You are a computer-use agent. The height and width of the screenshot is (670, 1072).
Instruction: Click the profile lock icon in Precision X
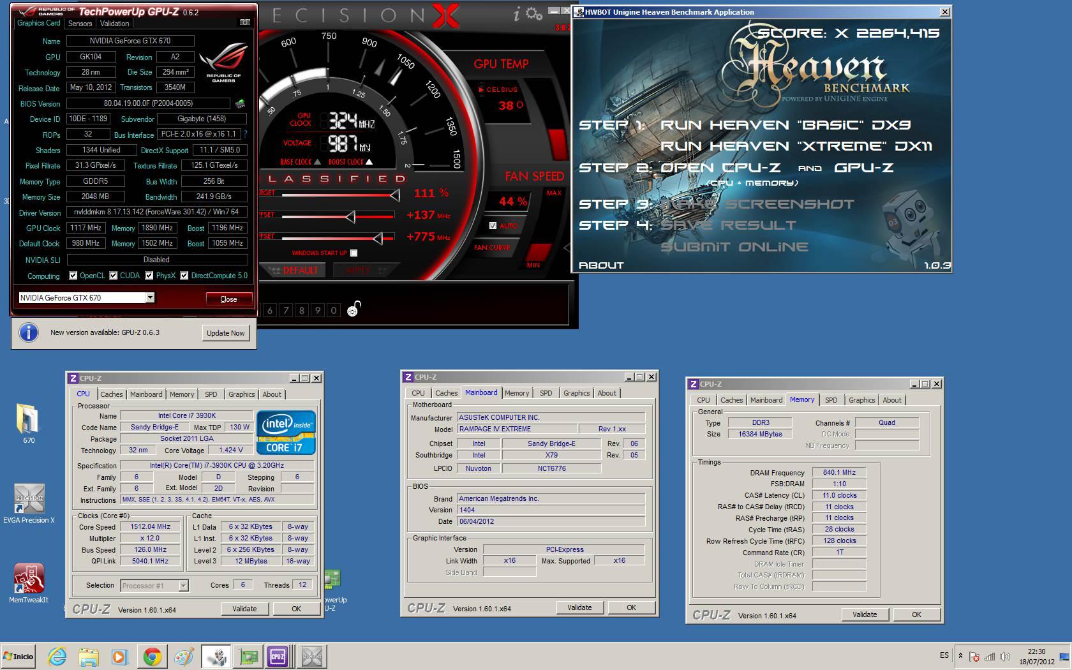[x=354, y=309]
